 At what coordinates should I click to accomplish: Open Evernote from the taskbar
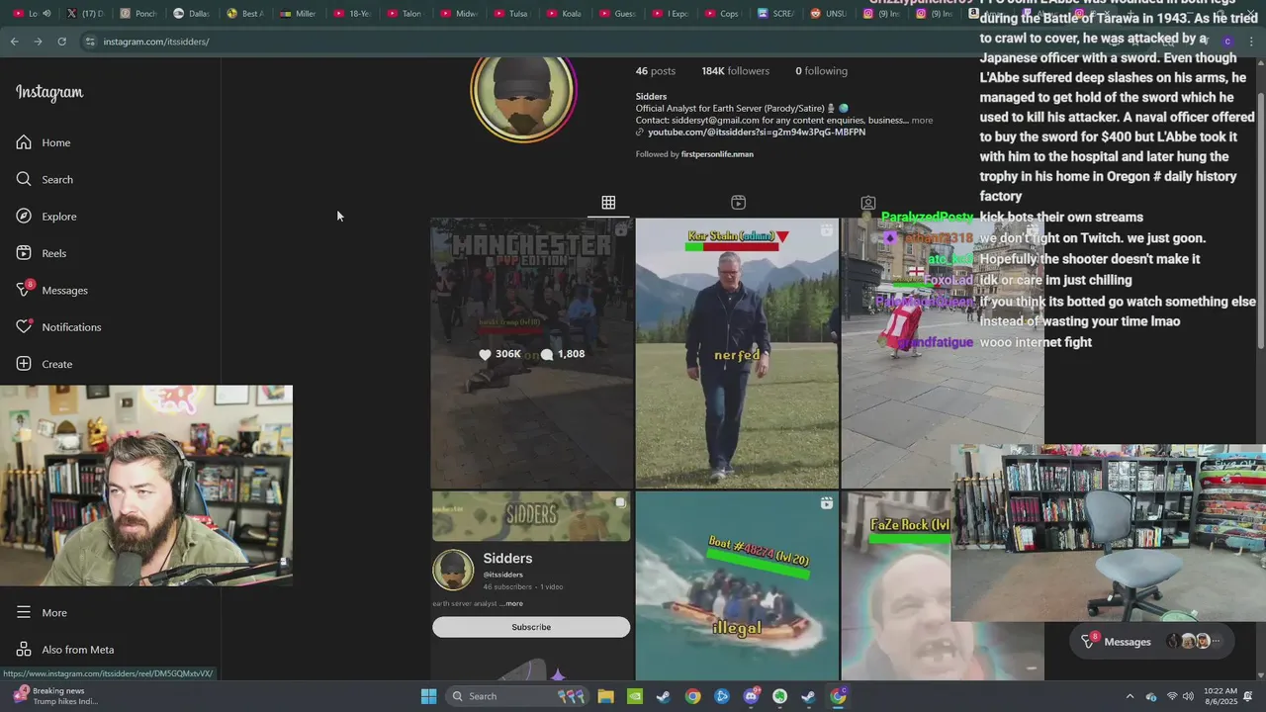[x=779, y=696]
